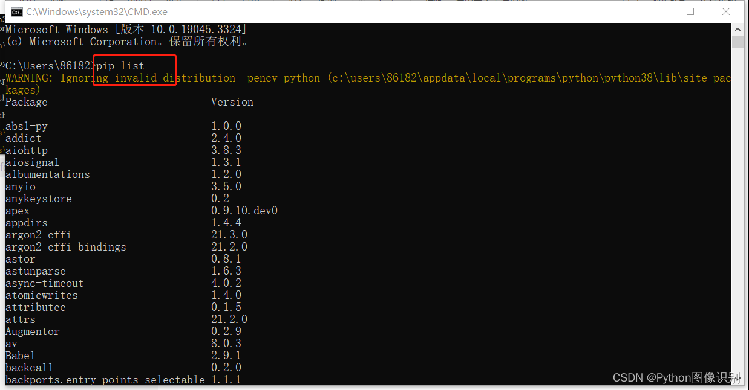Select version number '0.9.10.dev0' next to apex
749x390 pixels.
click(244, 210)
